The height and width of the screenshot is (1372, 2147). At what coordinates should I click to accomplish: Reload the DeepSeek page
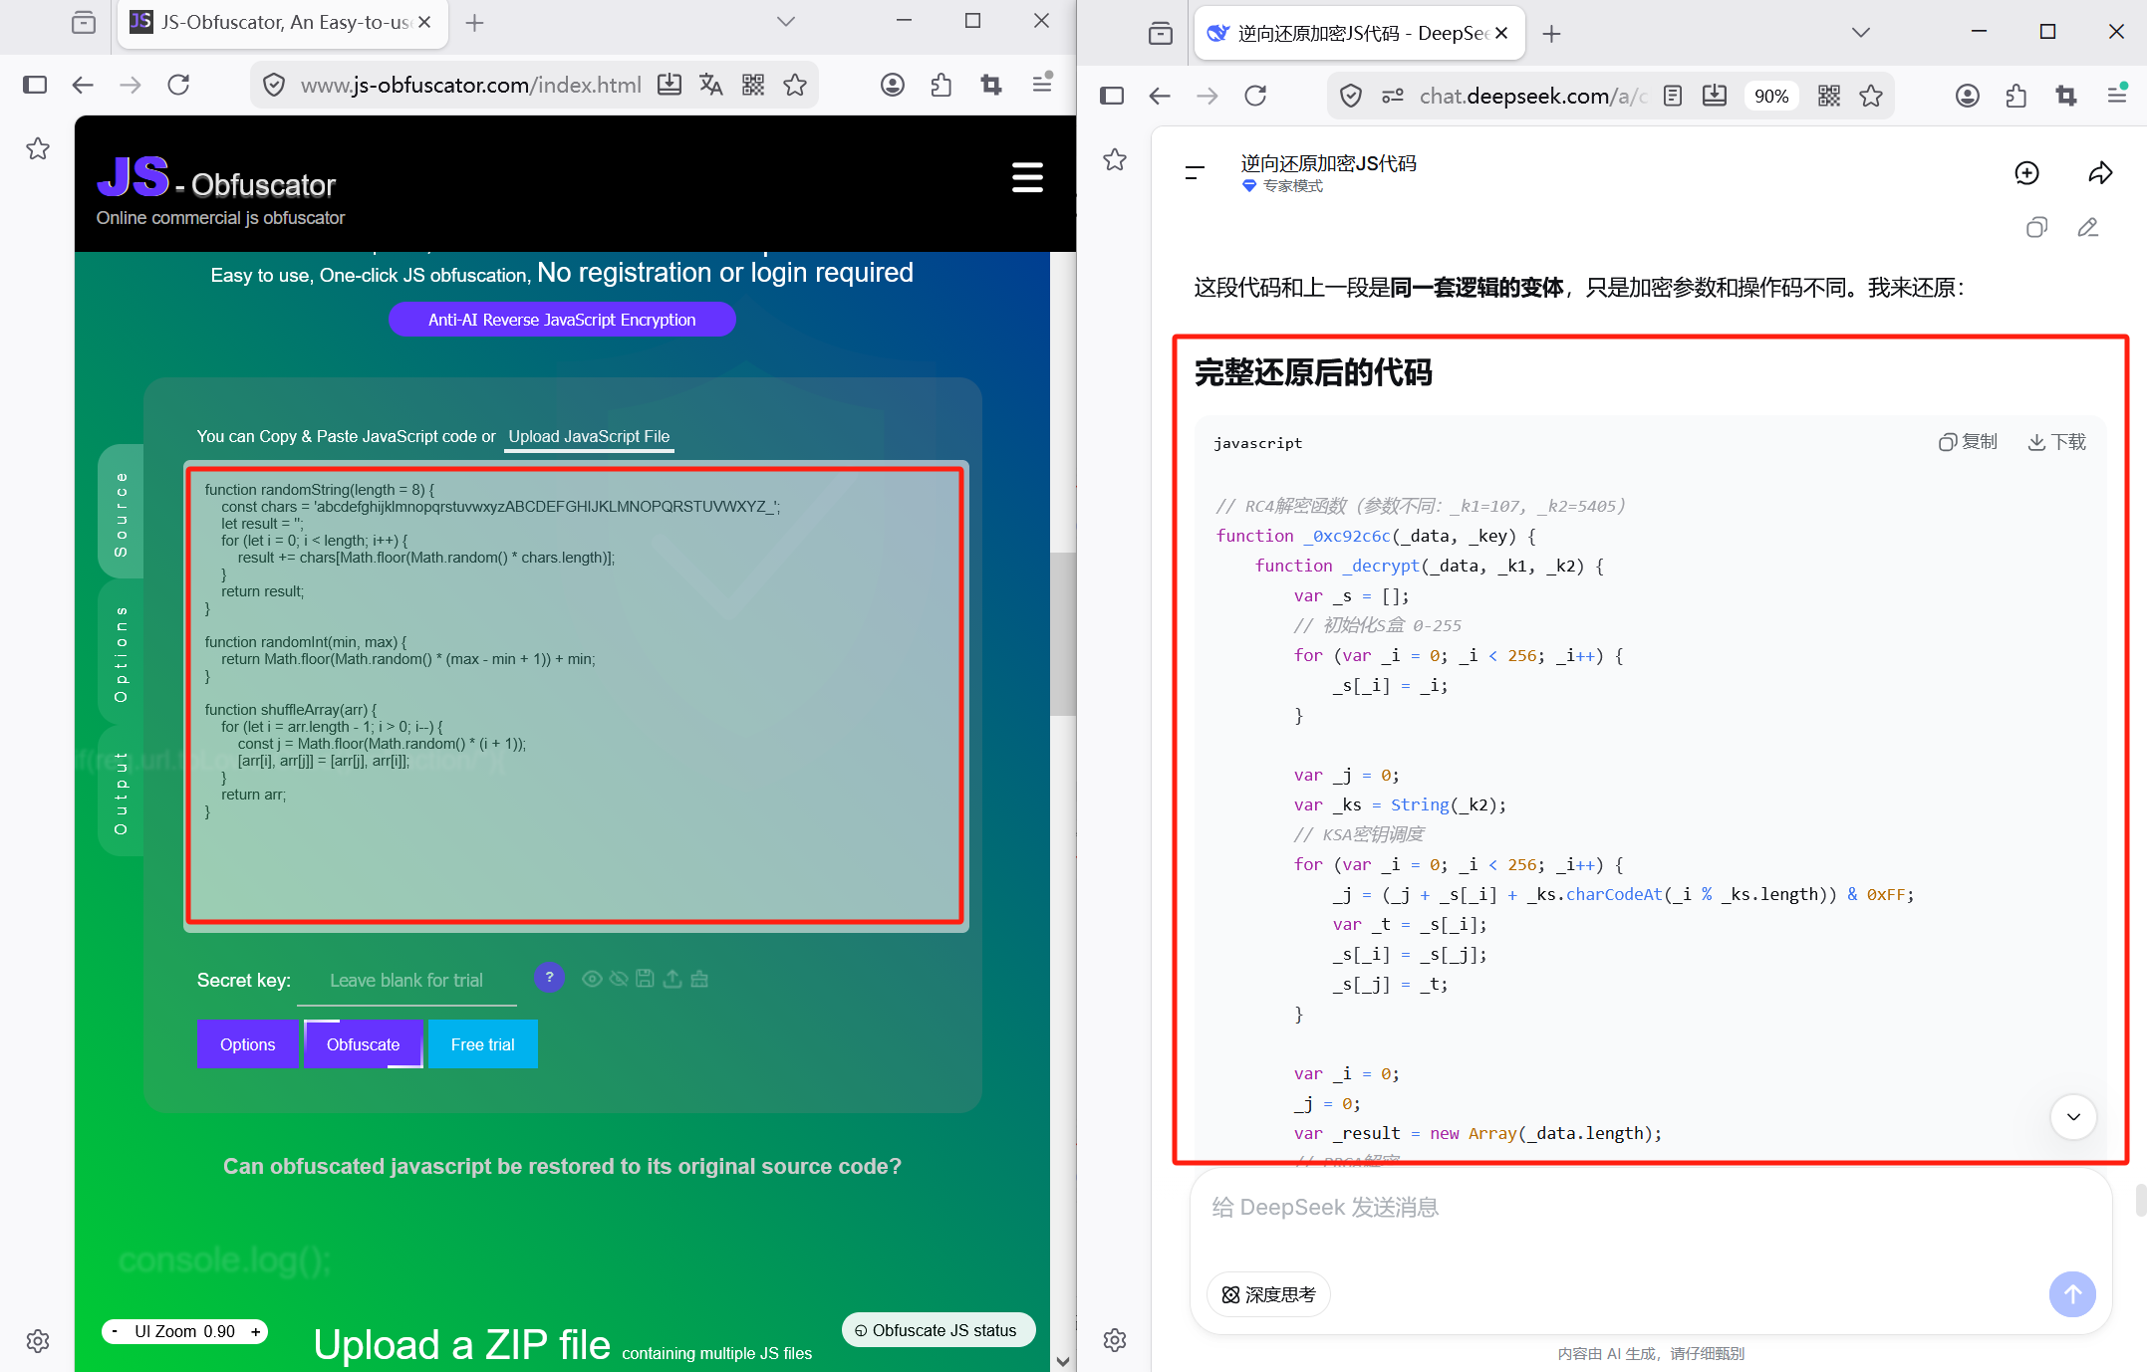point(1256,96)
